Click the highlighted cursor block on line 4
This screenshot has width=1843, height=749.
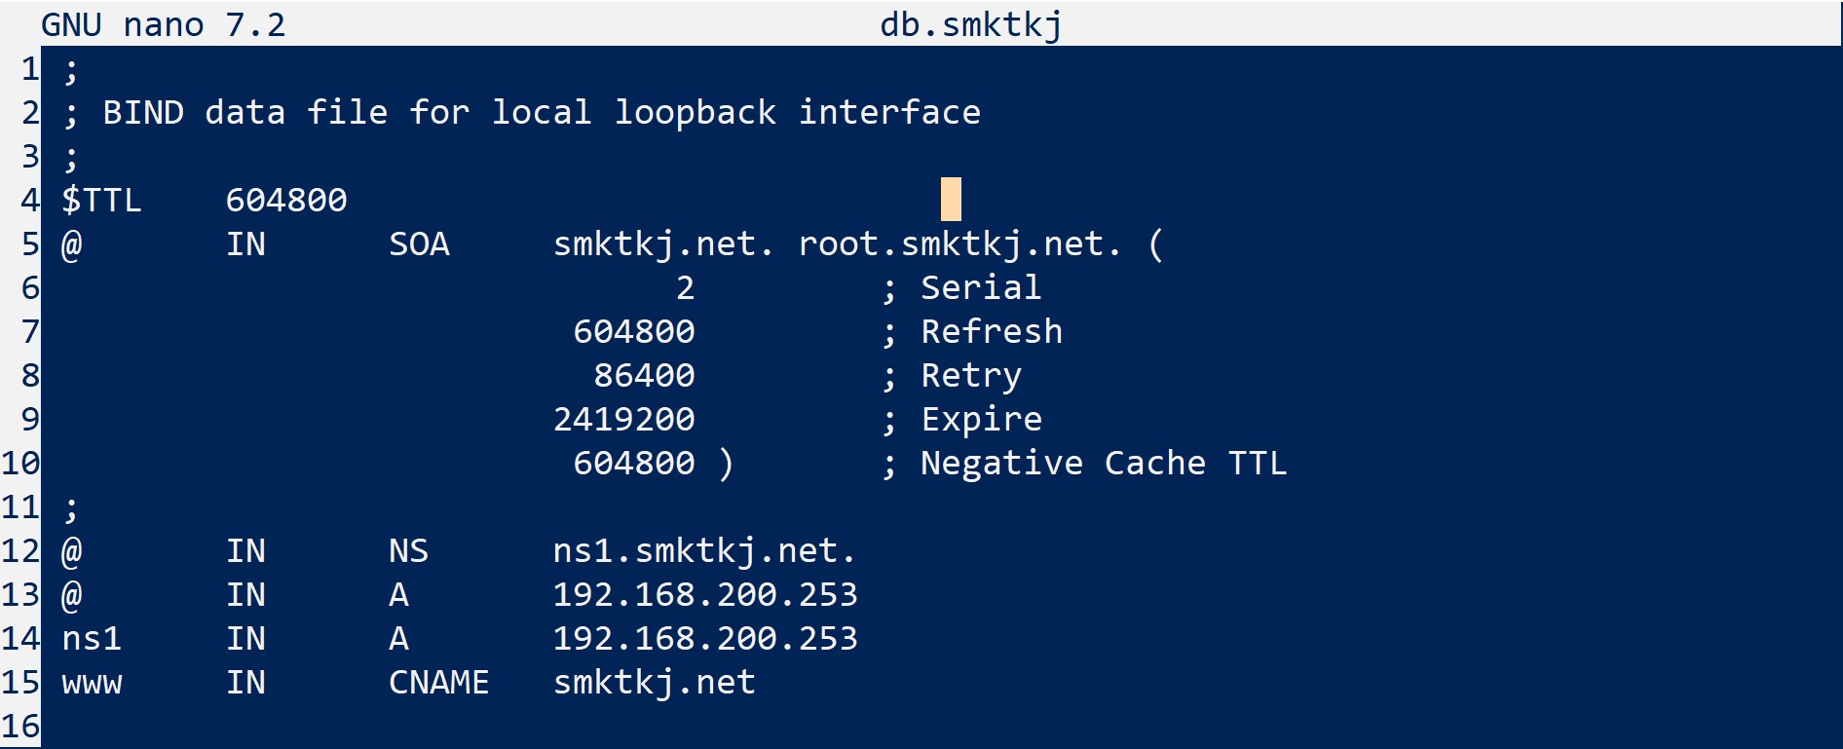click(951, 200)
